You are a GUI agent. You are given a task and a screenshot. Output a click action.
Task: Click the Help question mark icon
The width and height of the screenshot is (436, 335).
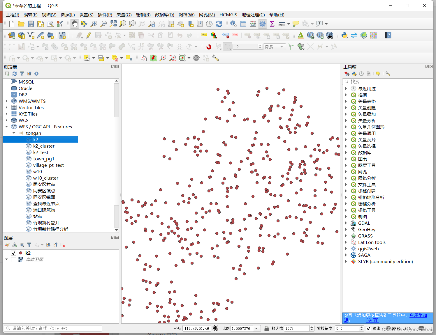[388, 35]
